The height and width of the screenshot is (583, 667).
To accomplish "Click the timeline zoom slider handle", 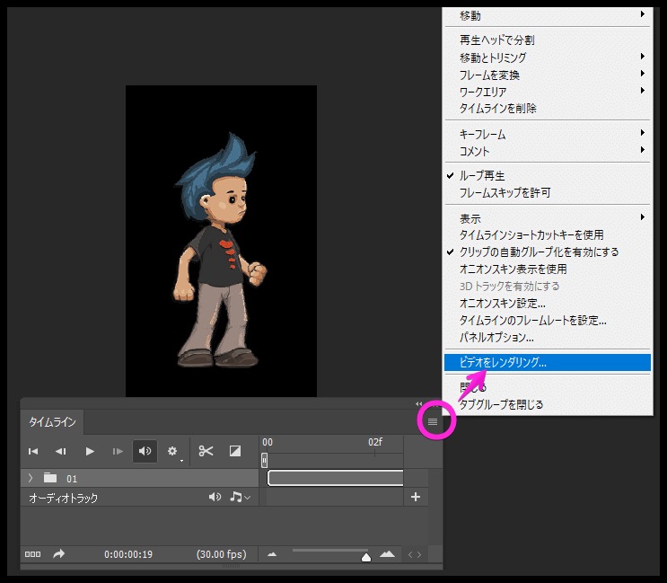I will pos(366,557).
